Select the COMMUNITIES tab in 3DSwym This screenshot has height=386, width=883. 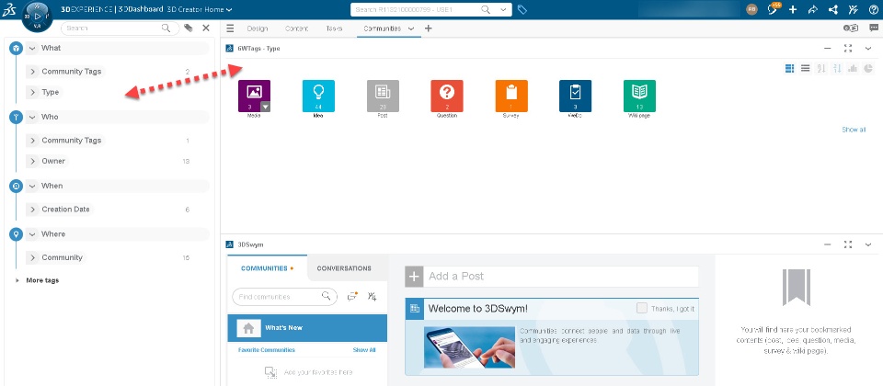267,268
